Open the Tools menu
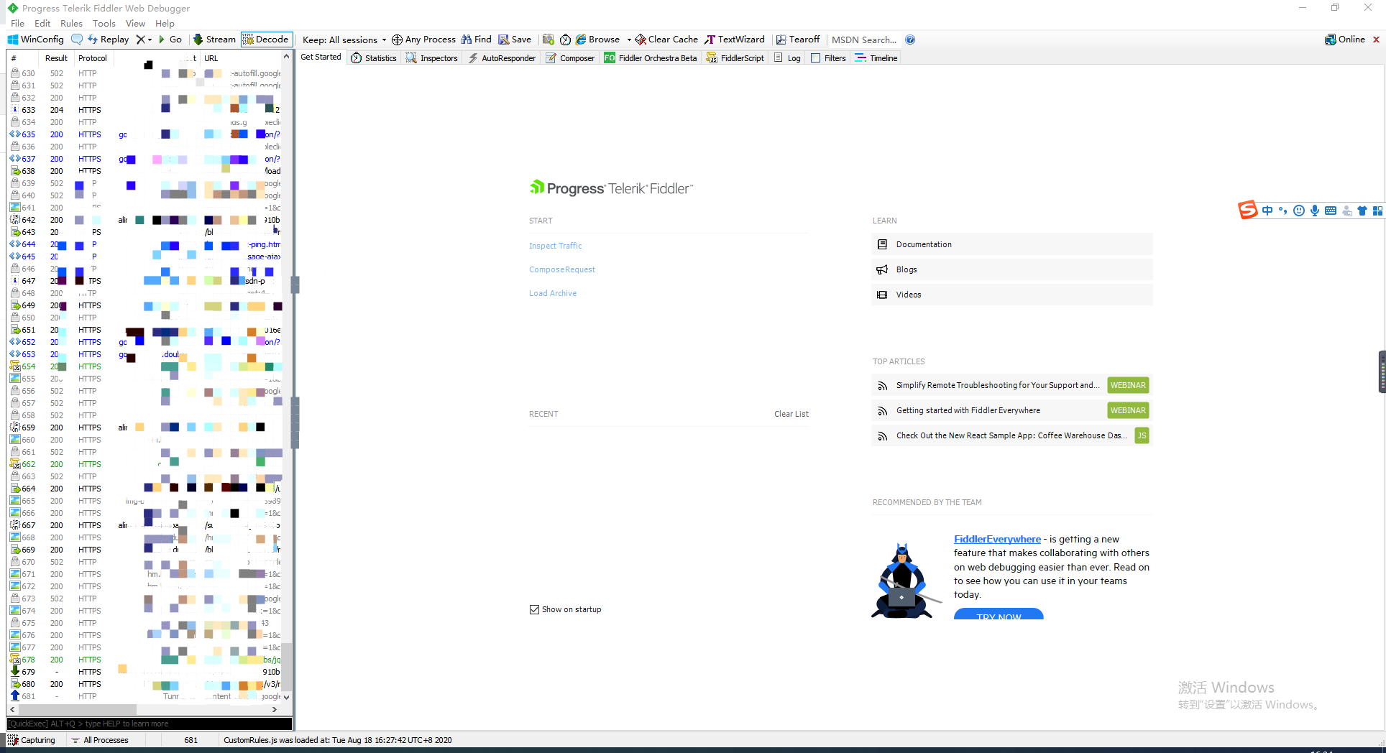This screenshot has width=1386, height=753. [x=104, y=23]
